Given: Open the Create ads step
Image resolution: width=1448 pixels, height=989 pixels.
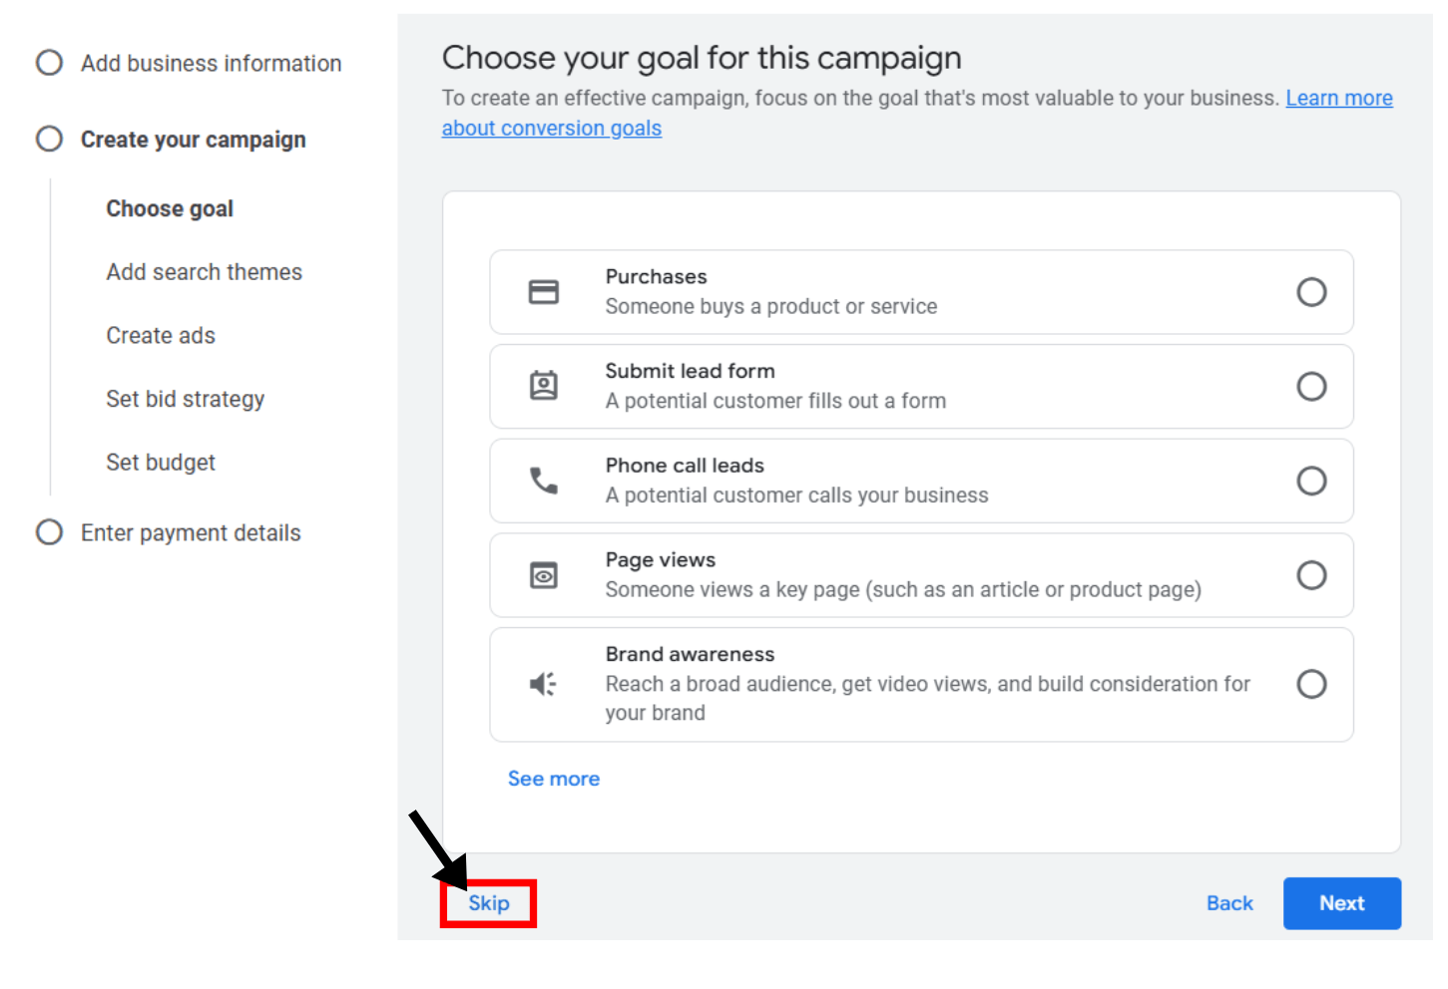Looking at the screenshot, I should (x=161, y=335).
